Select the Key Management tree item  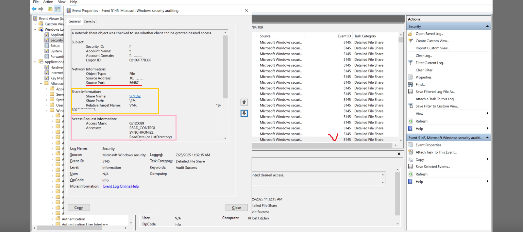pos(57,78)
